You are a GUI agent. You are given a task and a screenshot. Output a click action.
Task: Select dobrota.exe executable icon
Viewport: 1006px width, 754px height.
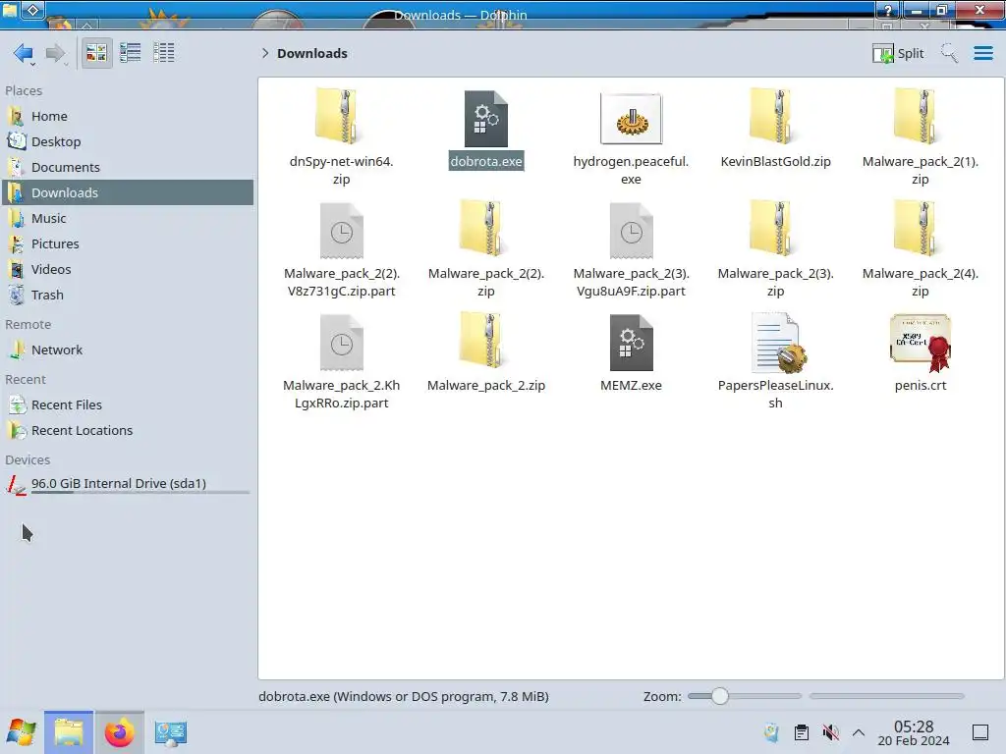coord(485,119)
